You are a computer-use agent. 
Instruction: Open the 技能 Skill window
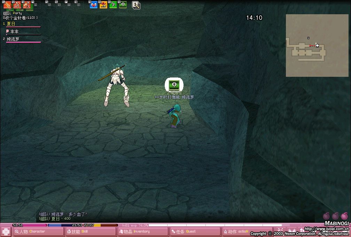point(91,232)
